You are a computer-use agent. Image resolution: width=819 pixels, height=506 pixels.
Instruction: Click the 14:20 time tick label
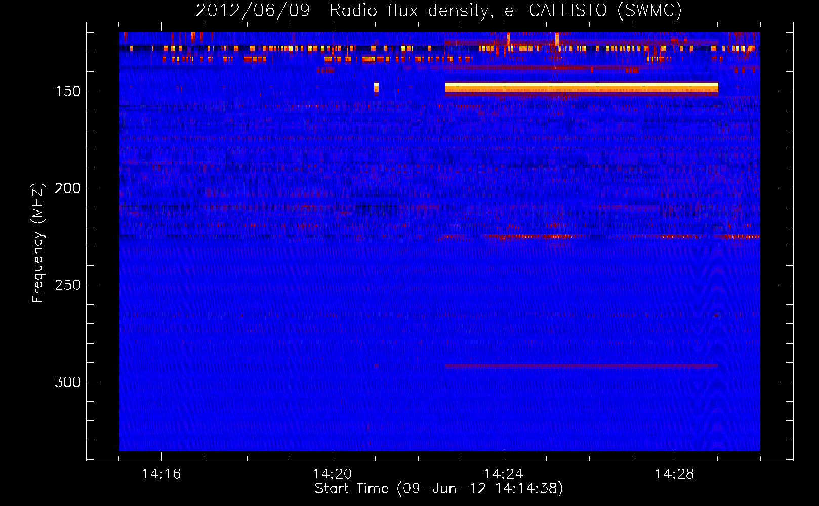coord(333,474)
